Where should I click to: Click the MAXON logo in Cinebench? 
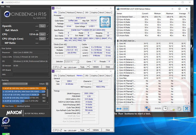[14, 112]
